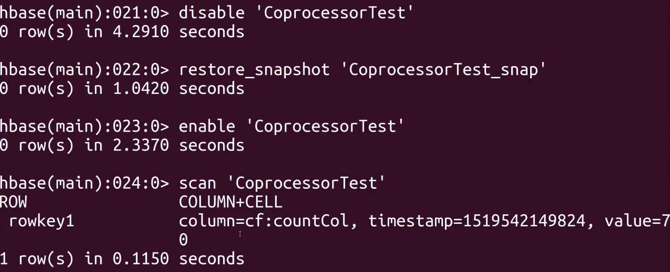Viewport: 670px width, 272px height.
Task: Click the enable 'CoprocessorTest' command
Action: tap(291, 126)
